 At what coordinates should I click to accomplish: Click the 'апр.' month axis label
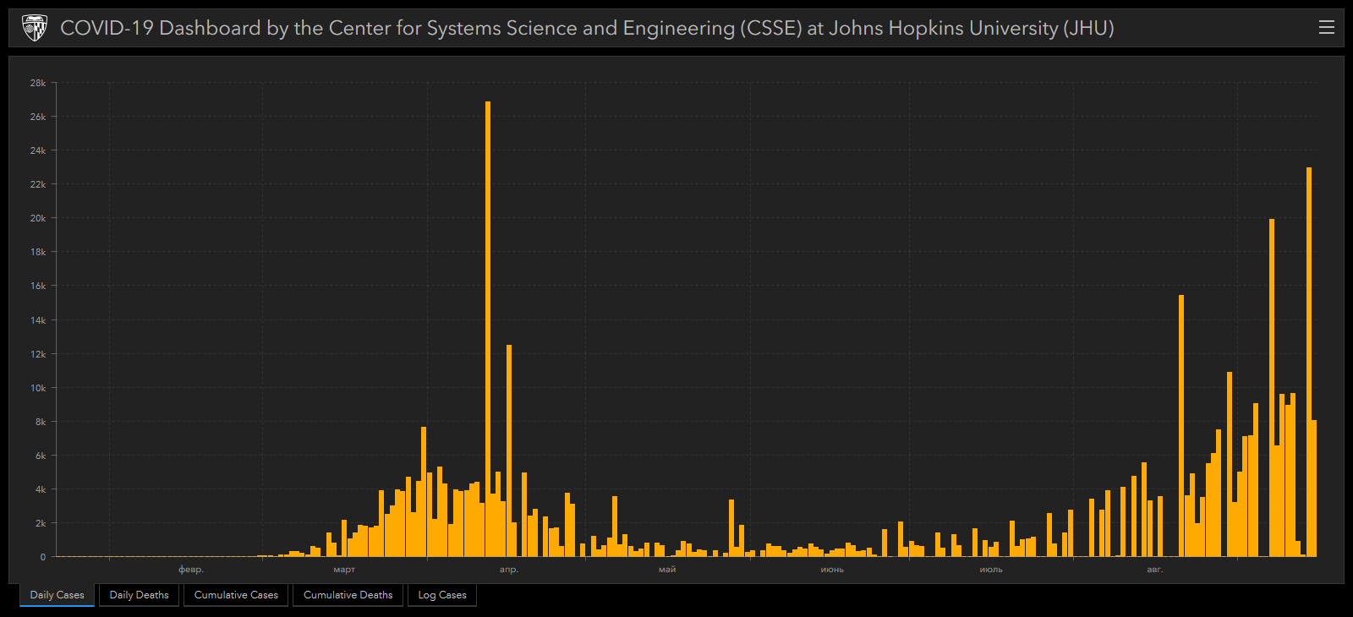(x=508, y=570)
